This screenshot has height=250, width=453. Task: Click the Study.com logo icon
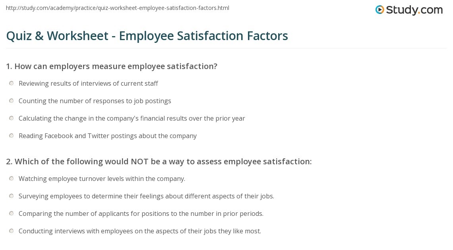point(380,10)
